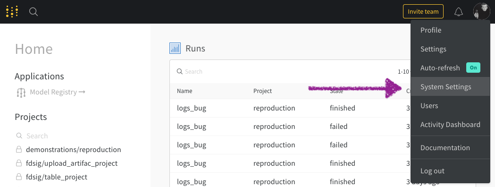Click the user avatar picture
Viewport: 495px width, 187px height.
[x=481, y=12]
